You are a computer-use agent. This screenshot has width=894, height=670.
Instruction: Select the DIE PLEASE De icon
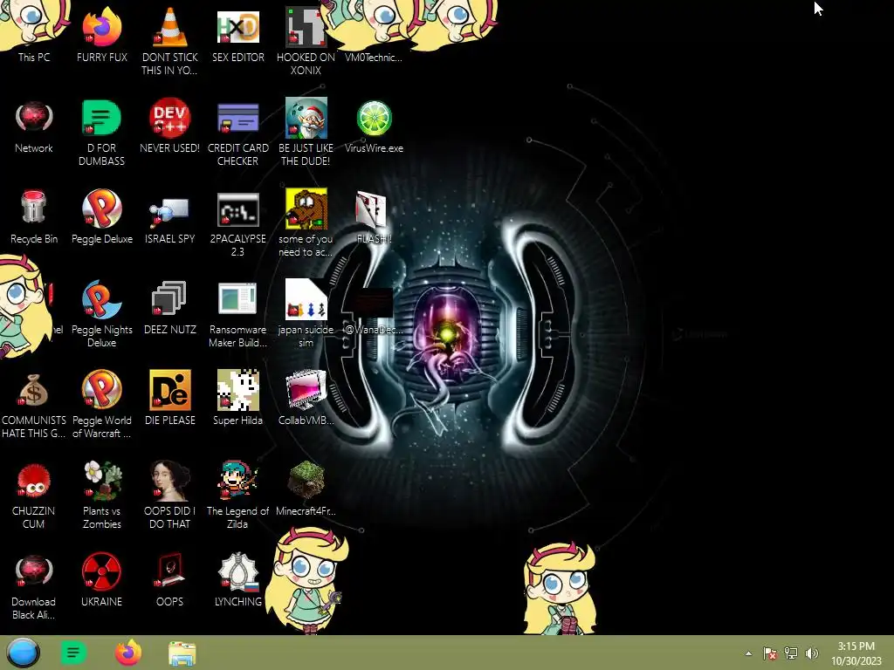click(170, 390)
